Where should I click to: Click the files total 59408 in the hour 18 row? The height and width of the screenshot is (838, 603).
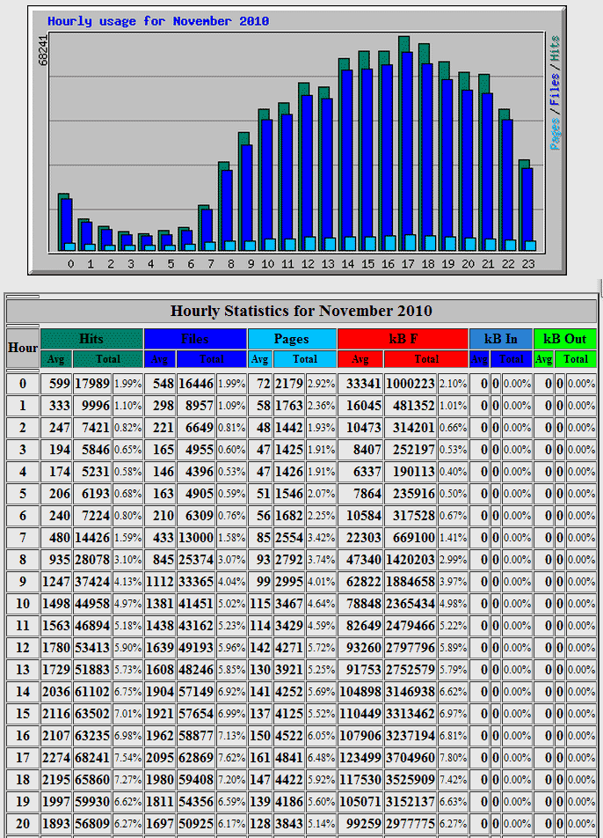click(x=196, y=780)
